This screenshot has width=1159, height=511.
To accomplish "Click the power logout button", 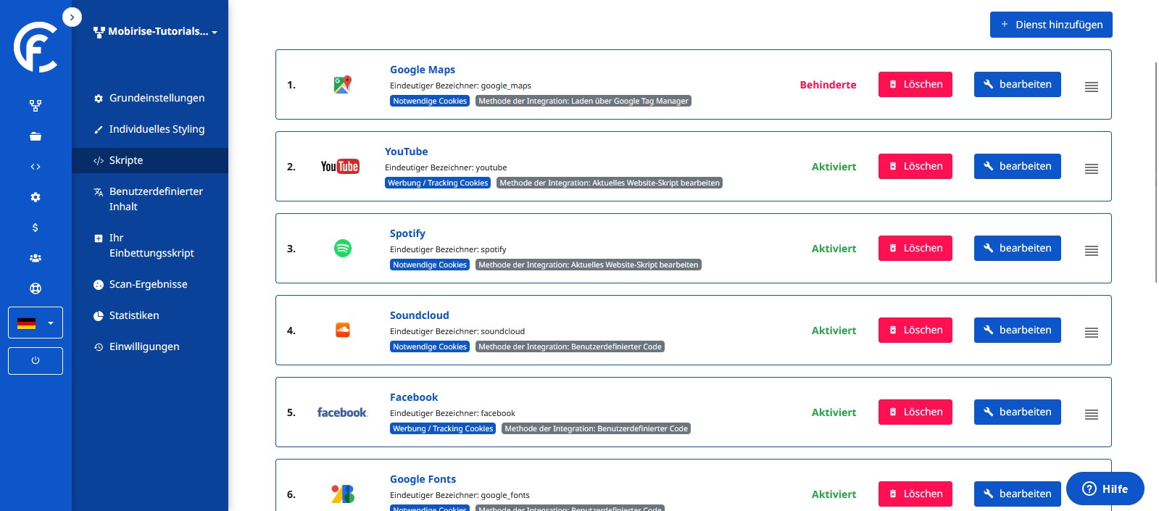I will 36,361.
